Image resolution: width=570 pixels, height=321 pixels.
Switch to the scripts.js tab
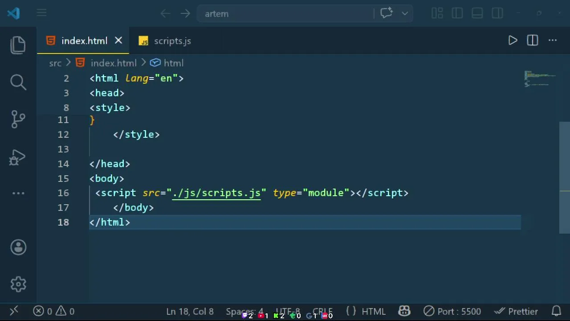pyautogui.click(x=172, y=41)
